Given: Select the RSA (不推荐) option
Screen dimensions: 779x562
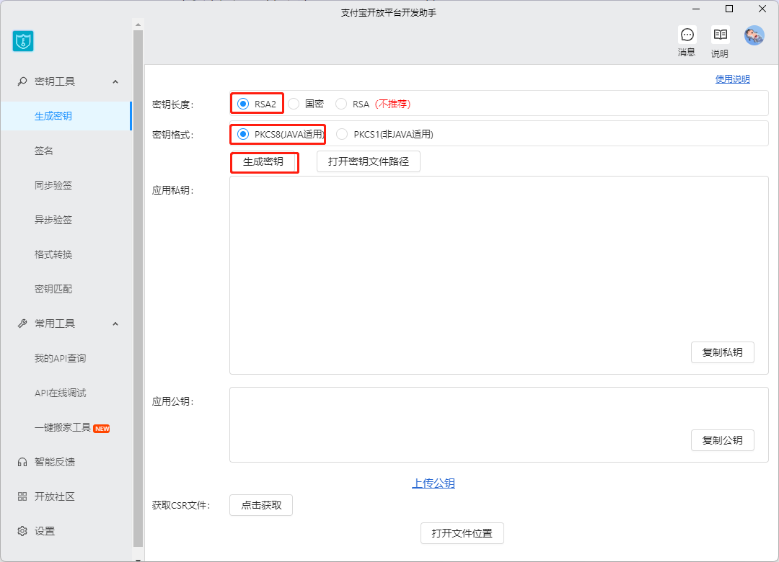Looking at the screenshot, I should (x=340, y=104).
